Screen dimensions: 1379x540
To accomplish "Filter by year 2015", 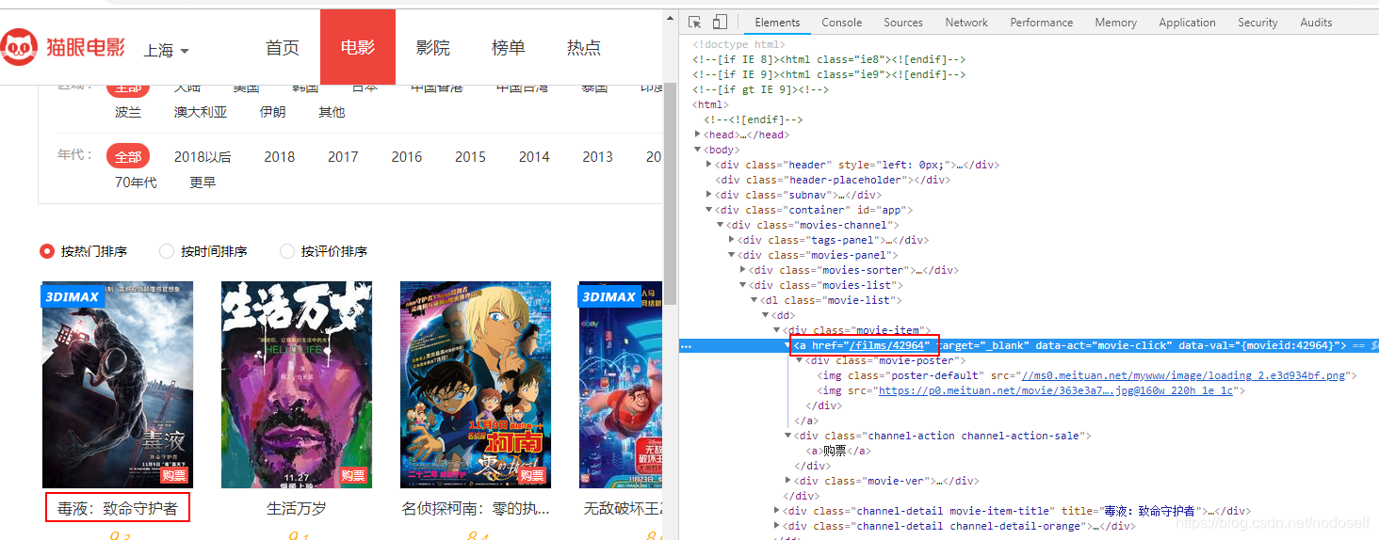I will [x=470, y=157].
